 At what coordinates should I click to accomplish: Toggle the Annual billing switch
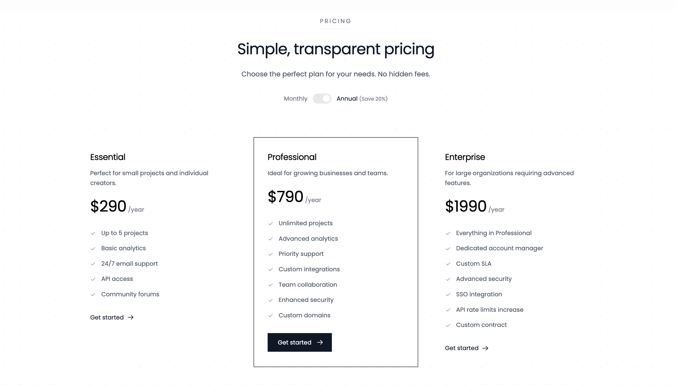[322, 99]
